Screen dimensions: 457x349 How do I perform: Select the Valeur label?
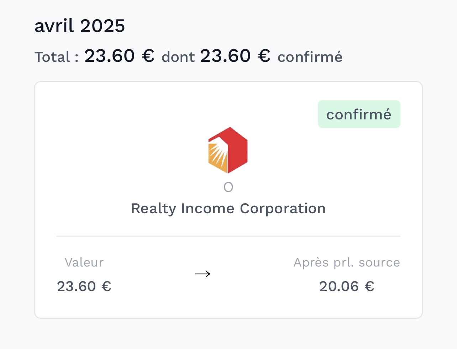point(84,262)
